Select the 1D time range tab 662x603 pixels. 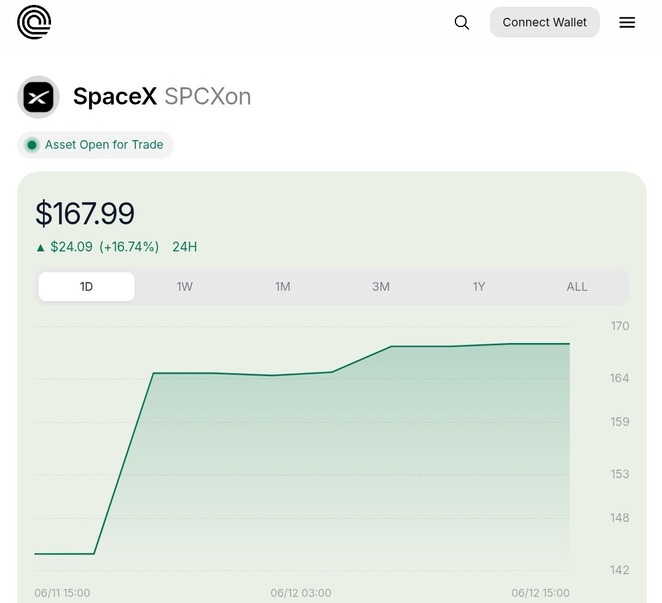87,286
